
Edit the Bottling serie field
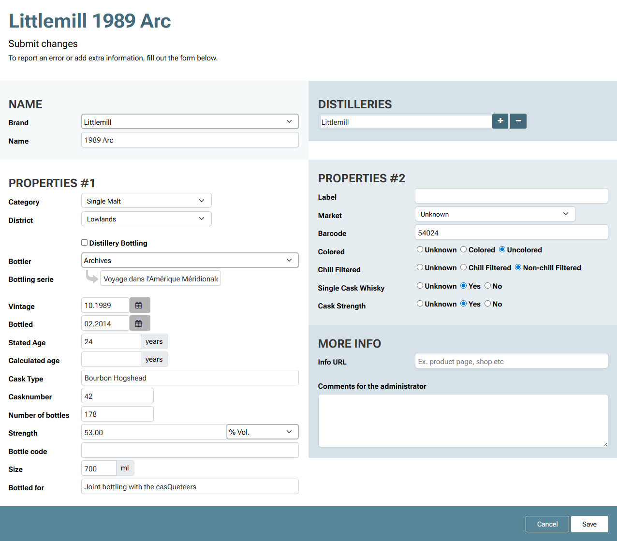161,278
